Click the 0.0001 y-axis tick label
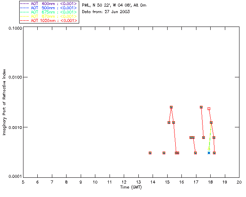 [x=15, y=177]
